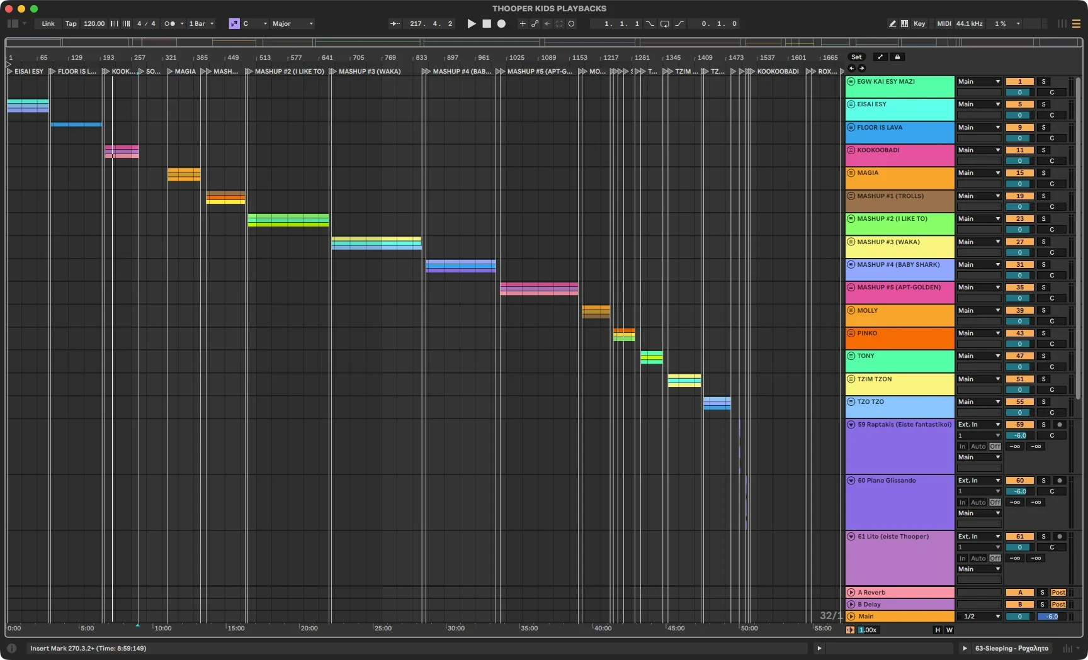Unfold the FLOOR IS LAVA track
Image resolution: width=1088 pixels, height=660 pixels.
pos(851,128)
